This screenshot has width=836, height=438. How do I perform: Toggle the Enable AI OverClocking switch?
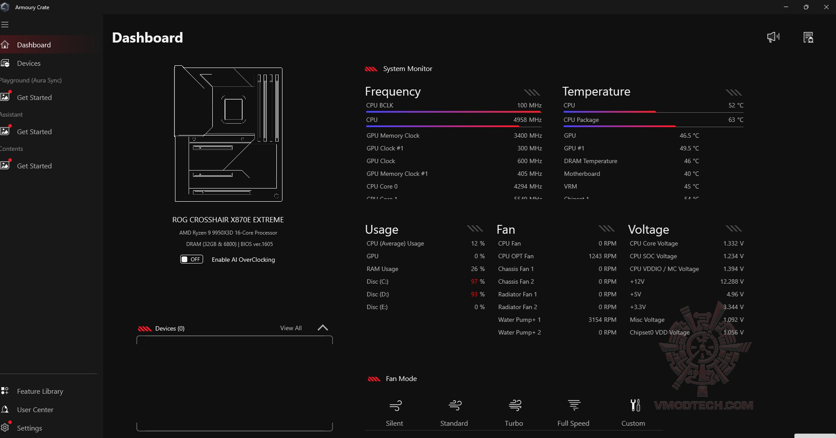pyautogui.click(x=192, y=260)
